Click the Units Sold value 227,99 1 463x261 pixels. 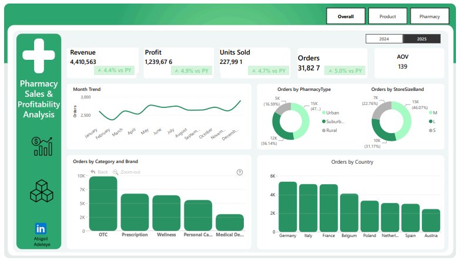click(231, 62)
